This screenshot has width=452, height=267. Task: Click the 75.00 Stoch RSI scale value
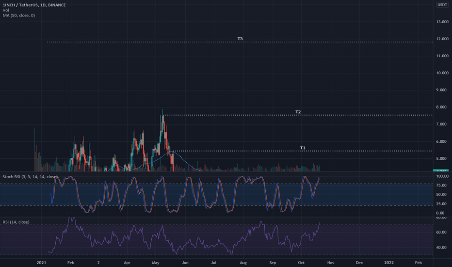(441, 185)
